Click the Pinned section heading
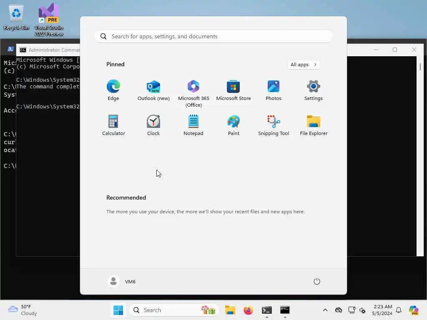The width and height of the screenshot is (427, 320). click(x=115, y=64)
